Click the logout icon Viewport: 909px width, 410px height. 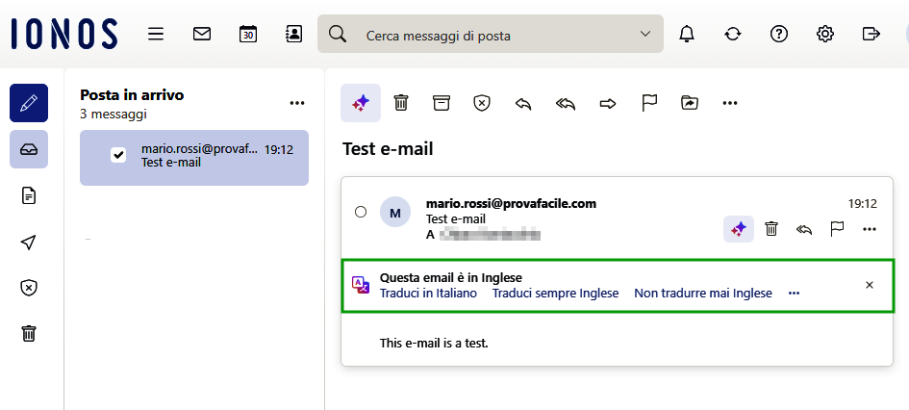coord(871,35)
